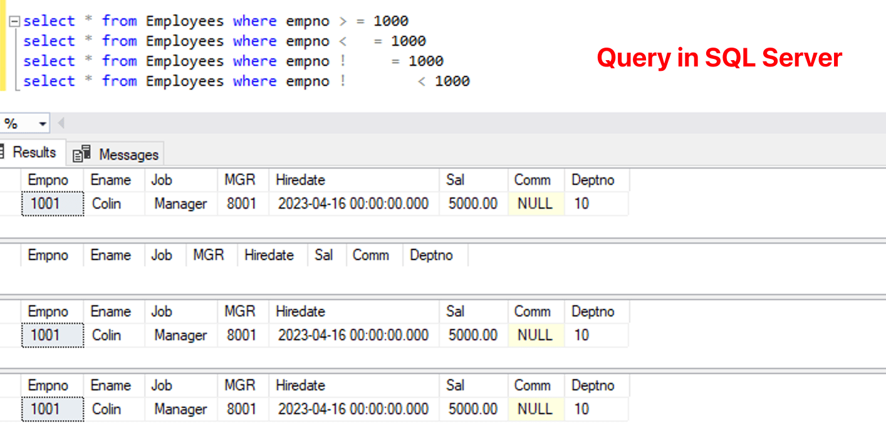
Task: Select the MGR cell containing 8001
Action: point(241,204)
